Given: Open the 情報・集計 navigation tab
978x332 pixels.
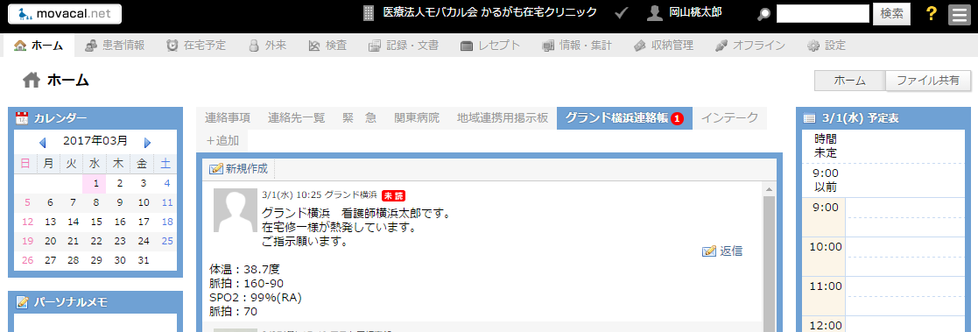Looking at the screenshot, I should pyautogui.click(x=576, y=45).
